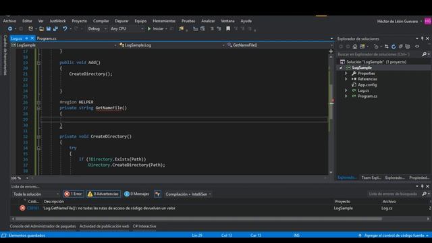Screen dimensions: 432x243
Task: Select App.config in Solution Explorer
Action: pyautogui.click(x=367, y=85)
